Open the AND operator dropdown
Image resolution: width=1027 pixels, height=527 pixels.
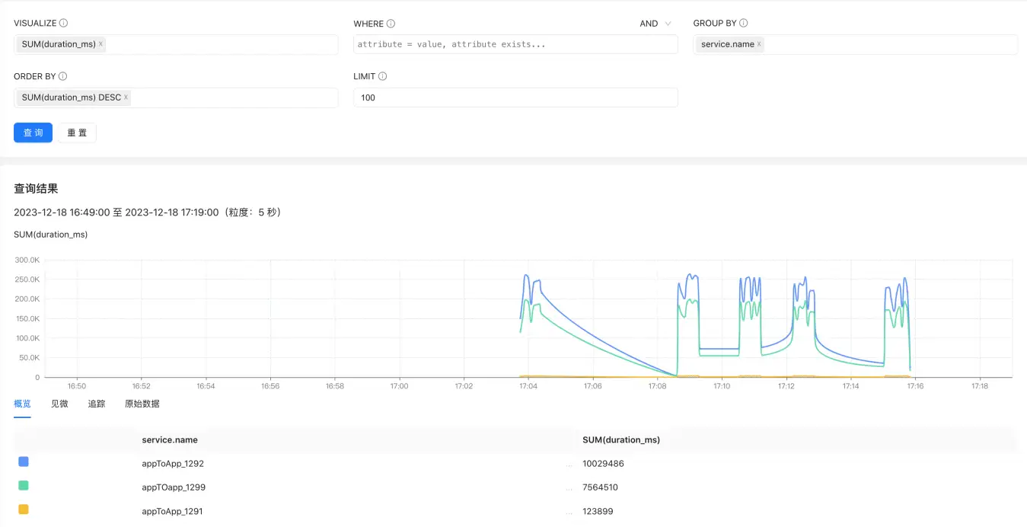coord(655,24)
